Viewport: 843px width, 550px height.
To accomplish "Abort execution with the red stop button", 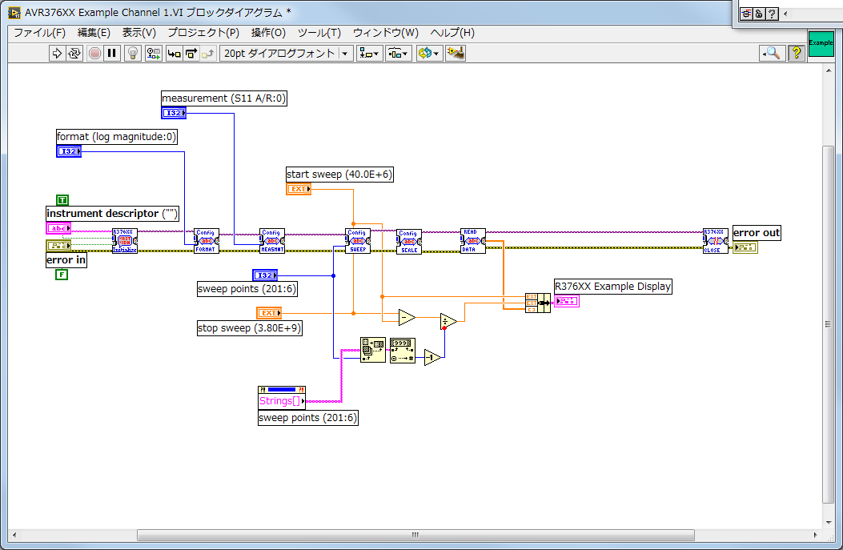I will pos(94,53).
